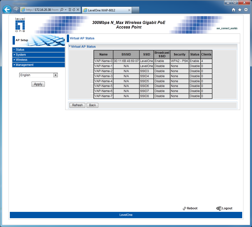Click the Logout link
This screenshot has height=227, width=252.
pos(227,208)
